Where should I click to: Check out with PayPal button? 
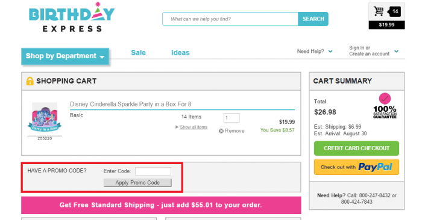[x=356, y=167]
